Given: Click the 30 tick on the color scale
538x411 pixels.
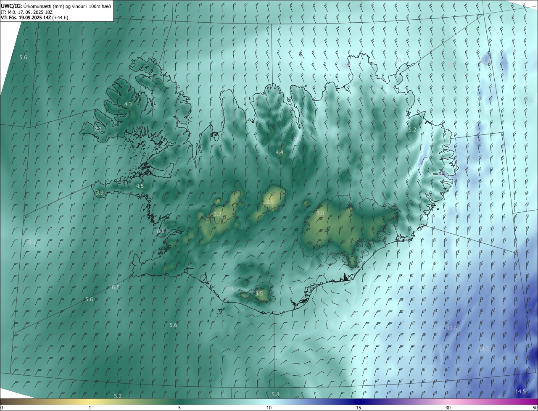Looking at the screenshot, I should (448, 408).
